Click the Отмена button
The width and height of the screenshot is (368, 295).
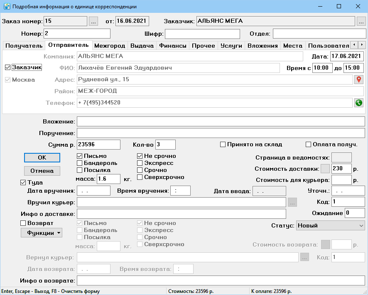(42, 171)
